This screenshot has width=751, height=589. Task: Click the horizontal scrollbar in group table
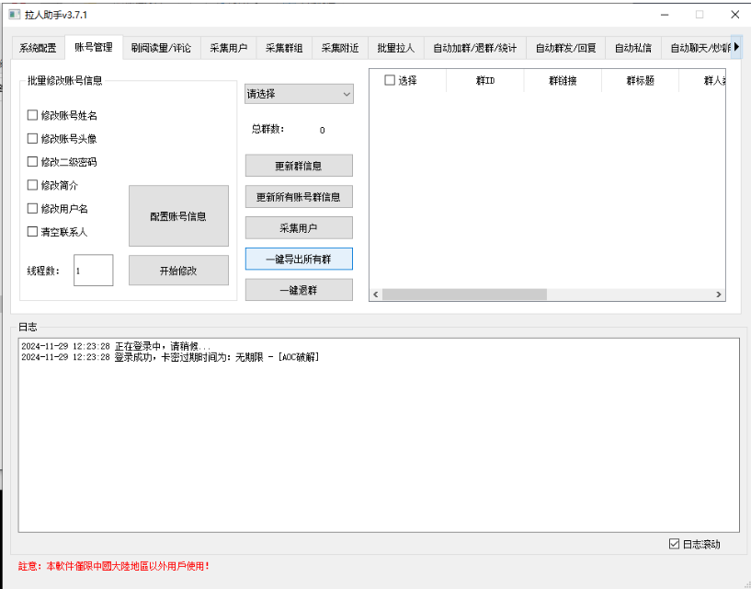click(x=506, y=294)
